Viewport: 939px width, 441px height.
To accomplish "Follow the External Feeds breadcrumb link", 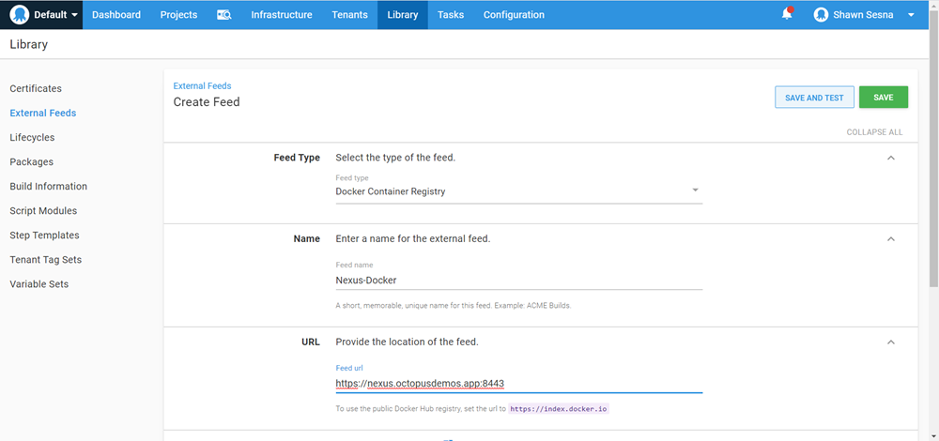I will coord(202,86).
